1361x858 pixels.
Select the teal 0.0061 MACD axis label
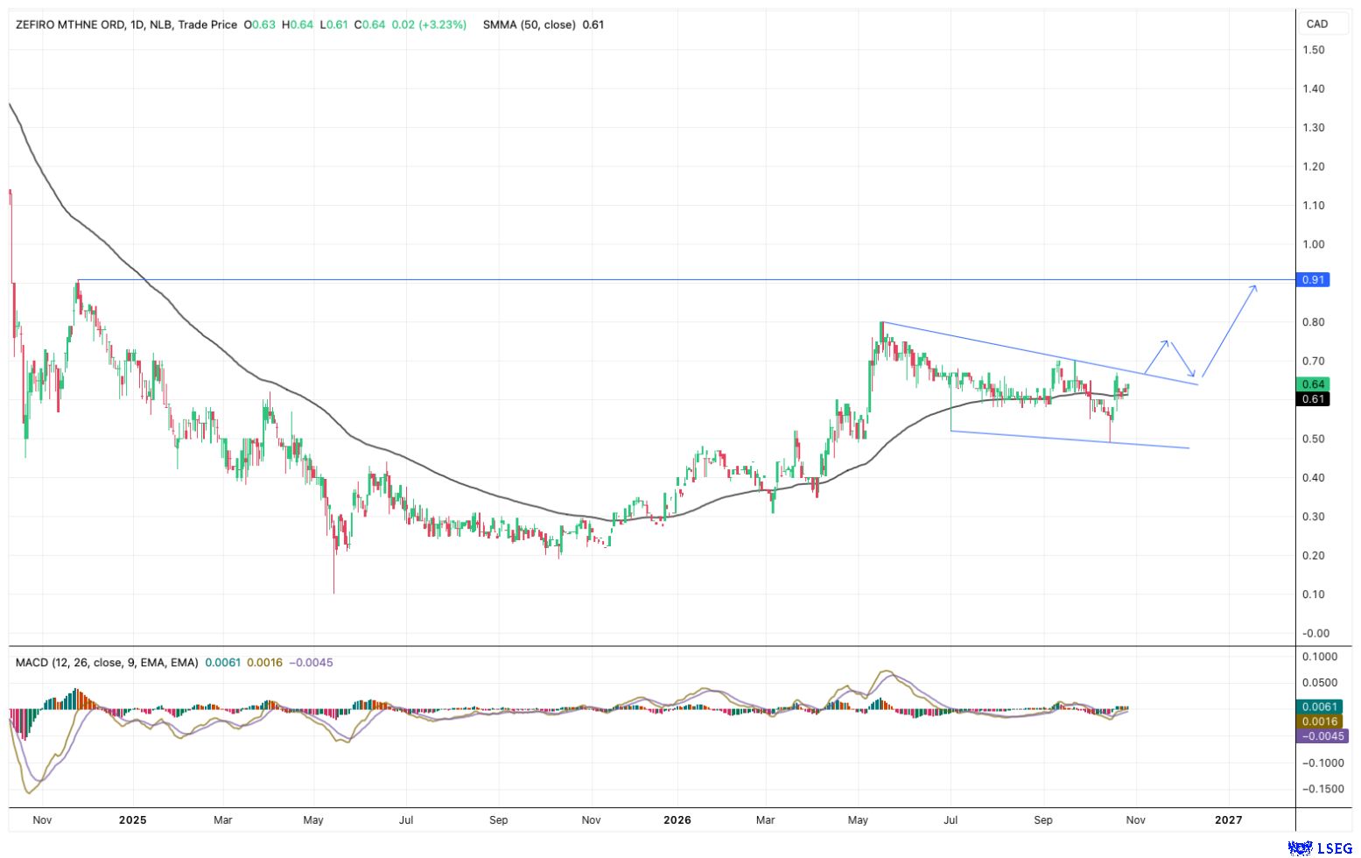coord(1319,707)
